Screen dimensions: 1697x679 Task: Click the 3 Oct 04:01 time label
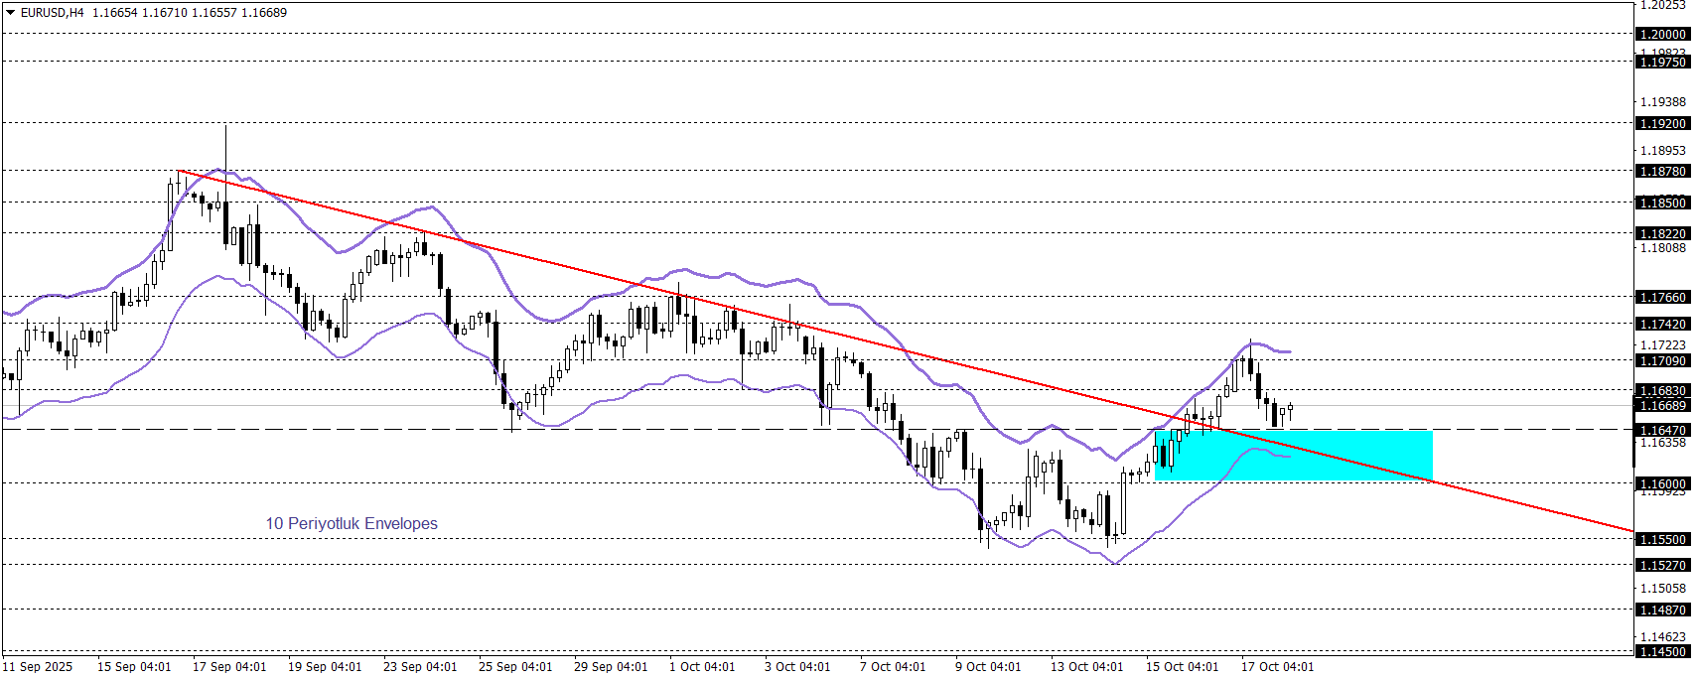(797, 666)
